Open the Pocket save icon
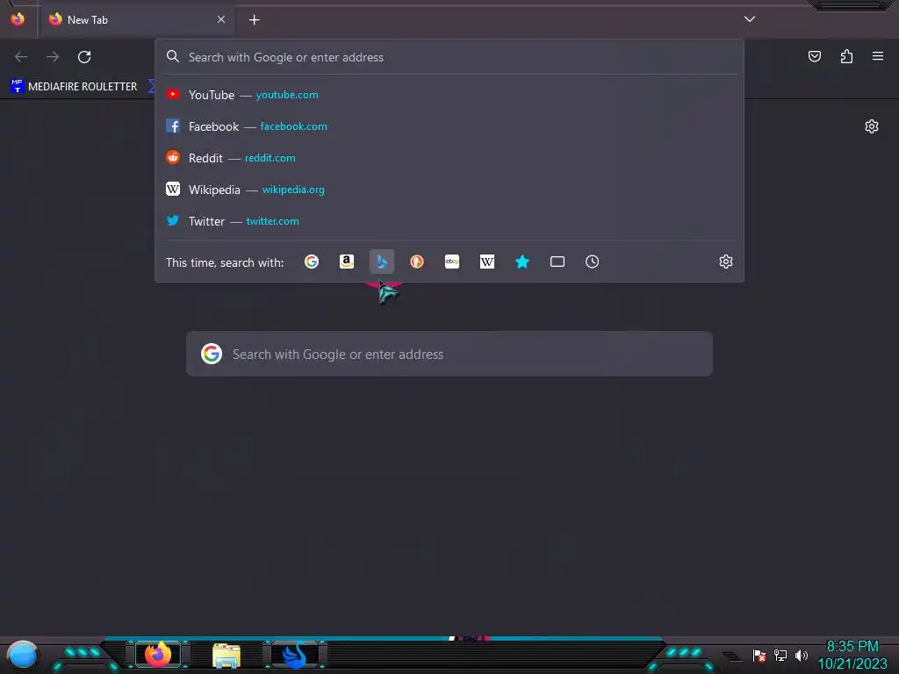Viewport: 899px width, 674px height. pyautogui.click(x=815, y=56)
